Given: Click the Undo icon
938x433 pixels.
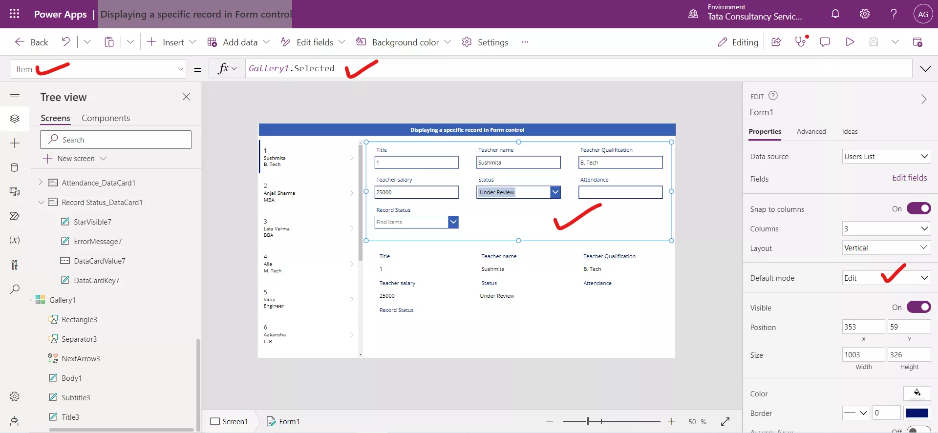Looking at the screenshot, I should point(65,42).
